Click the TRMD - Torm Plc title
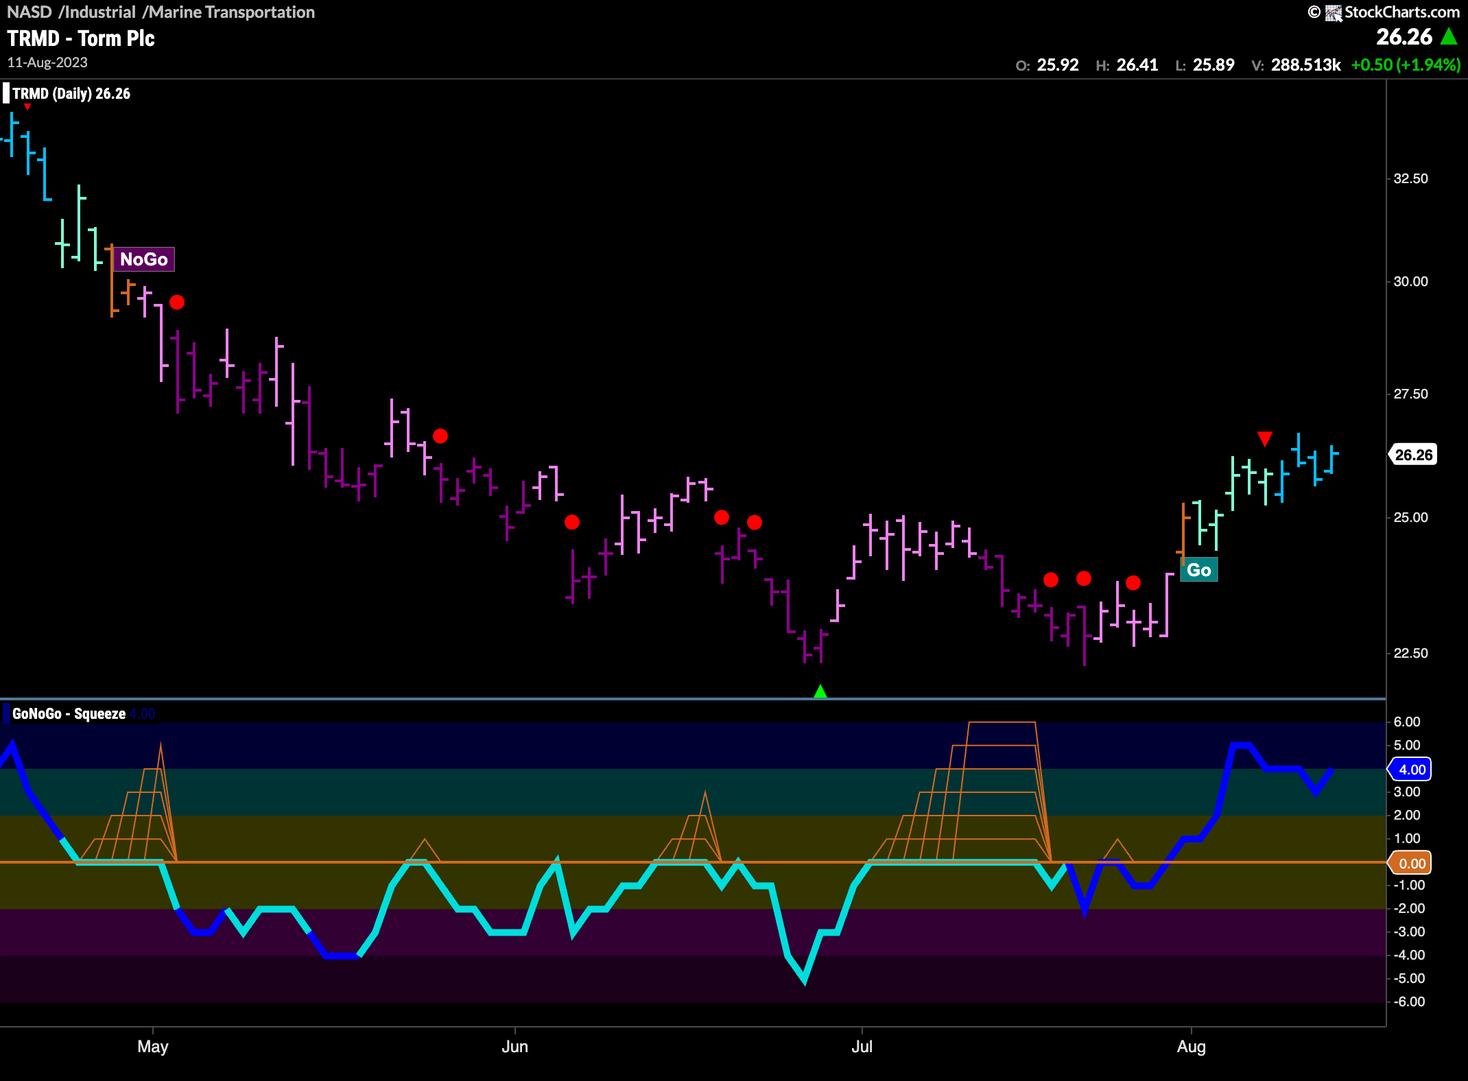The image size is (1468, 1081). pos(81,38)
